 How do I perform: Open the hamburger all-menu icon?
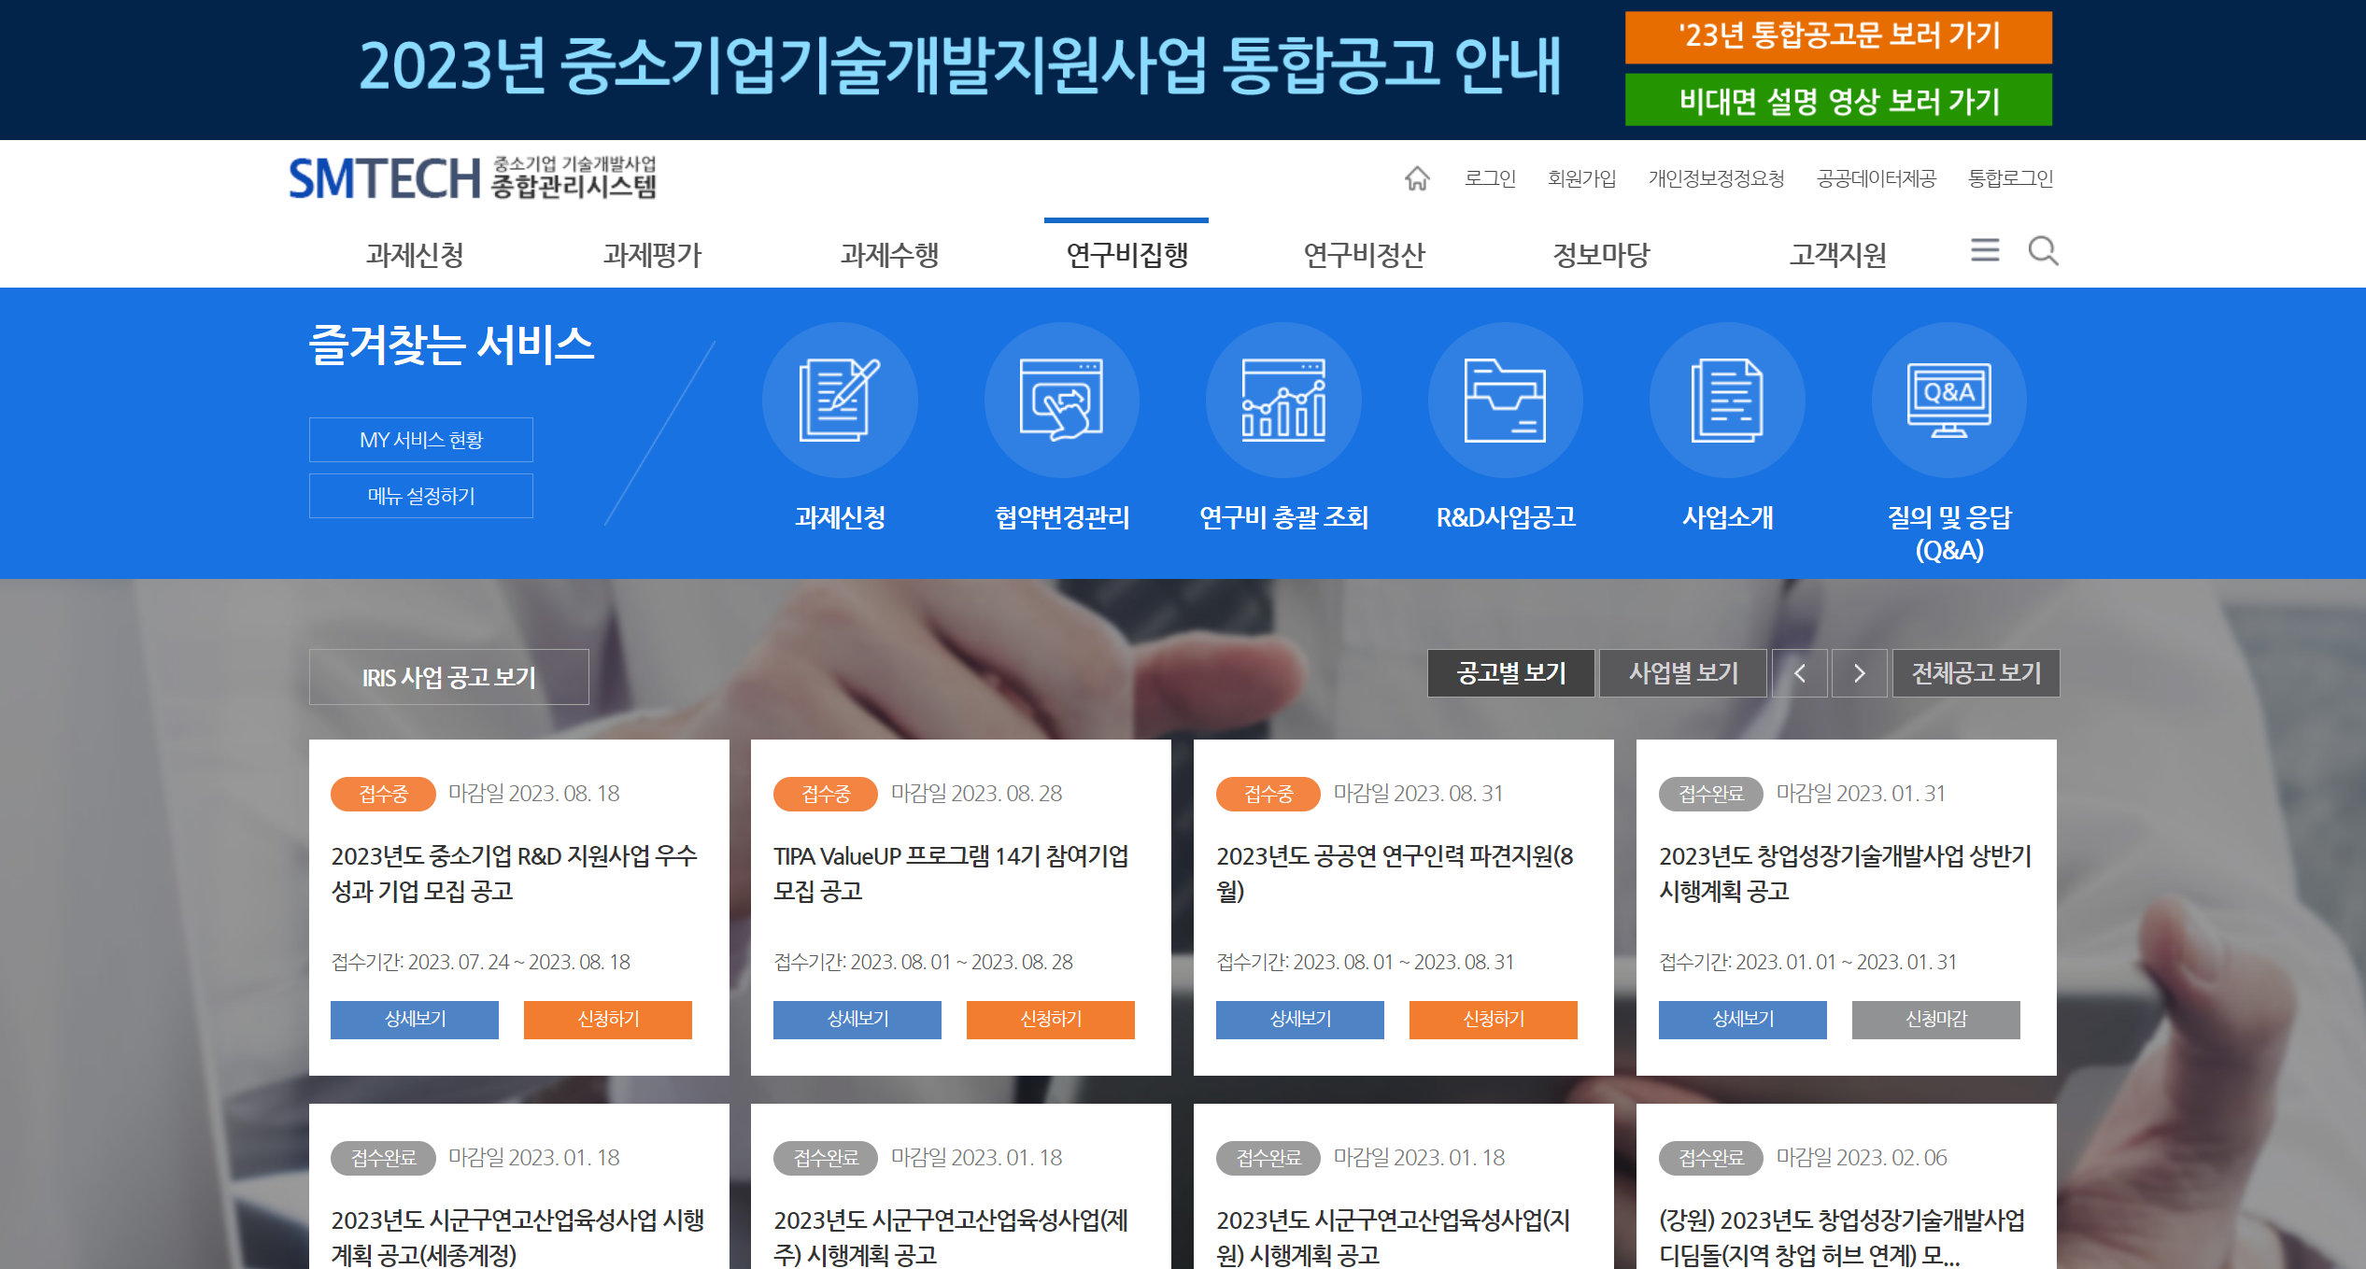[1985, 250]
